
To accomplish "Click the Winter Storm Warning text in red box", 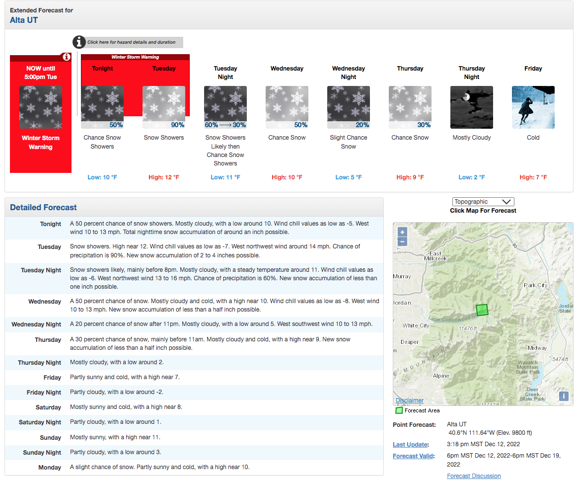I will 41,142.
